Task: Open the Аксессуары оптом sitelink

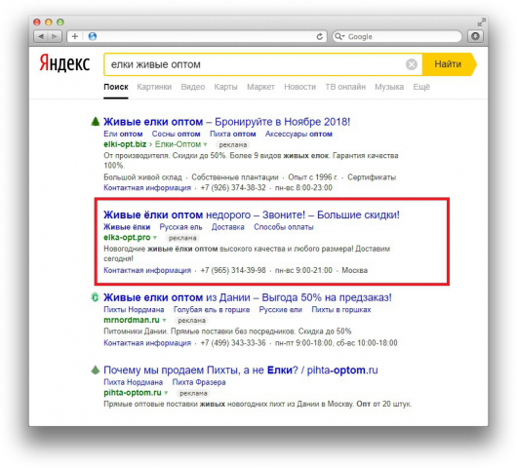Action: pyautogui.click(x=298, y=135)
